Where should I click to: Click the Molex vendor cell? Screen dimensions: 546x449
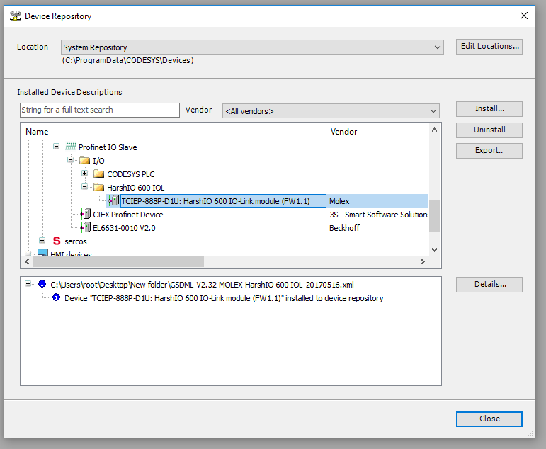339,201
